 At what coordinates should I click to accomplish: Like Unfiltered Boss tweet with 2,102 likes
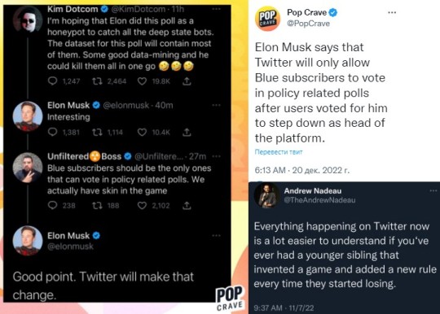point(142,206)
